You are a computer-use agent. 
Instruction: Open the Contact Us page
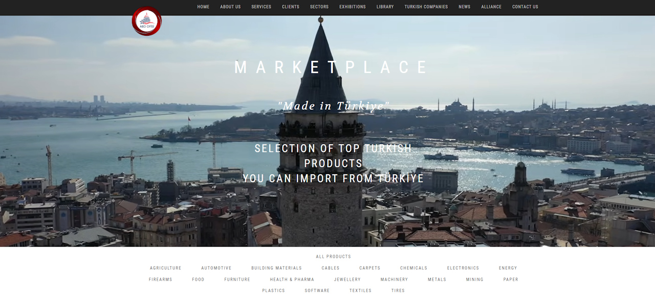(x=525, y=7)
